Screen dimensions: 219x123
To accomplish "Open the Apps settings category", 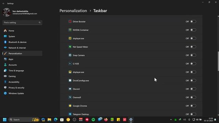I will tap(22, 59).
